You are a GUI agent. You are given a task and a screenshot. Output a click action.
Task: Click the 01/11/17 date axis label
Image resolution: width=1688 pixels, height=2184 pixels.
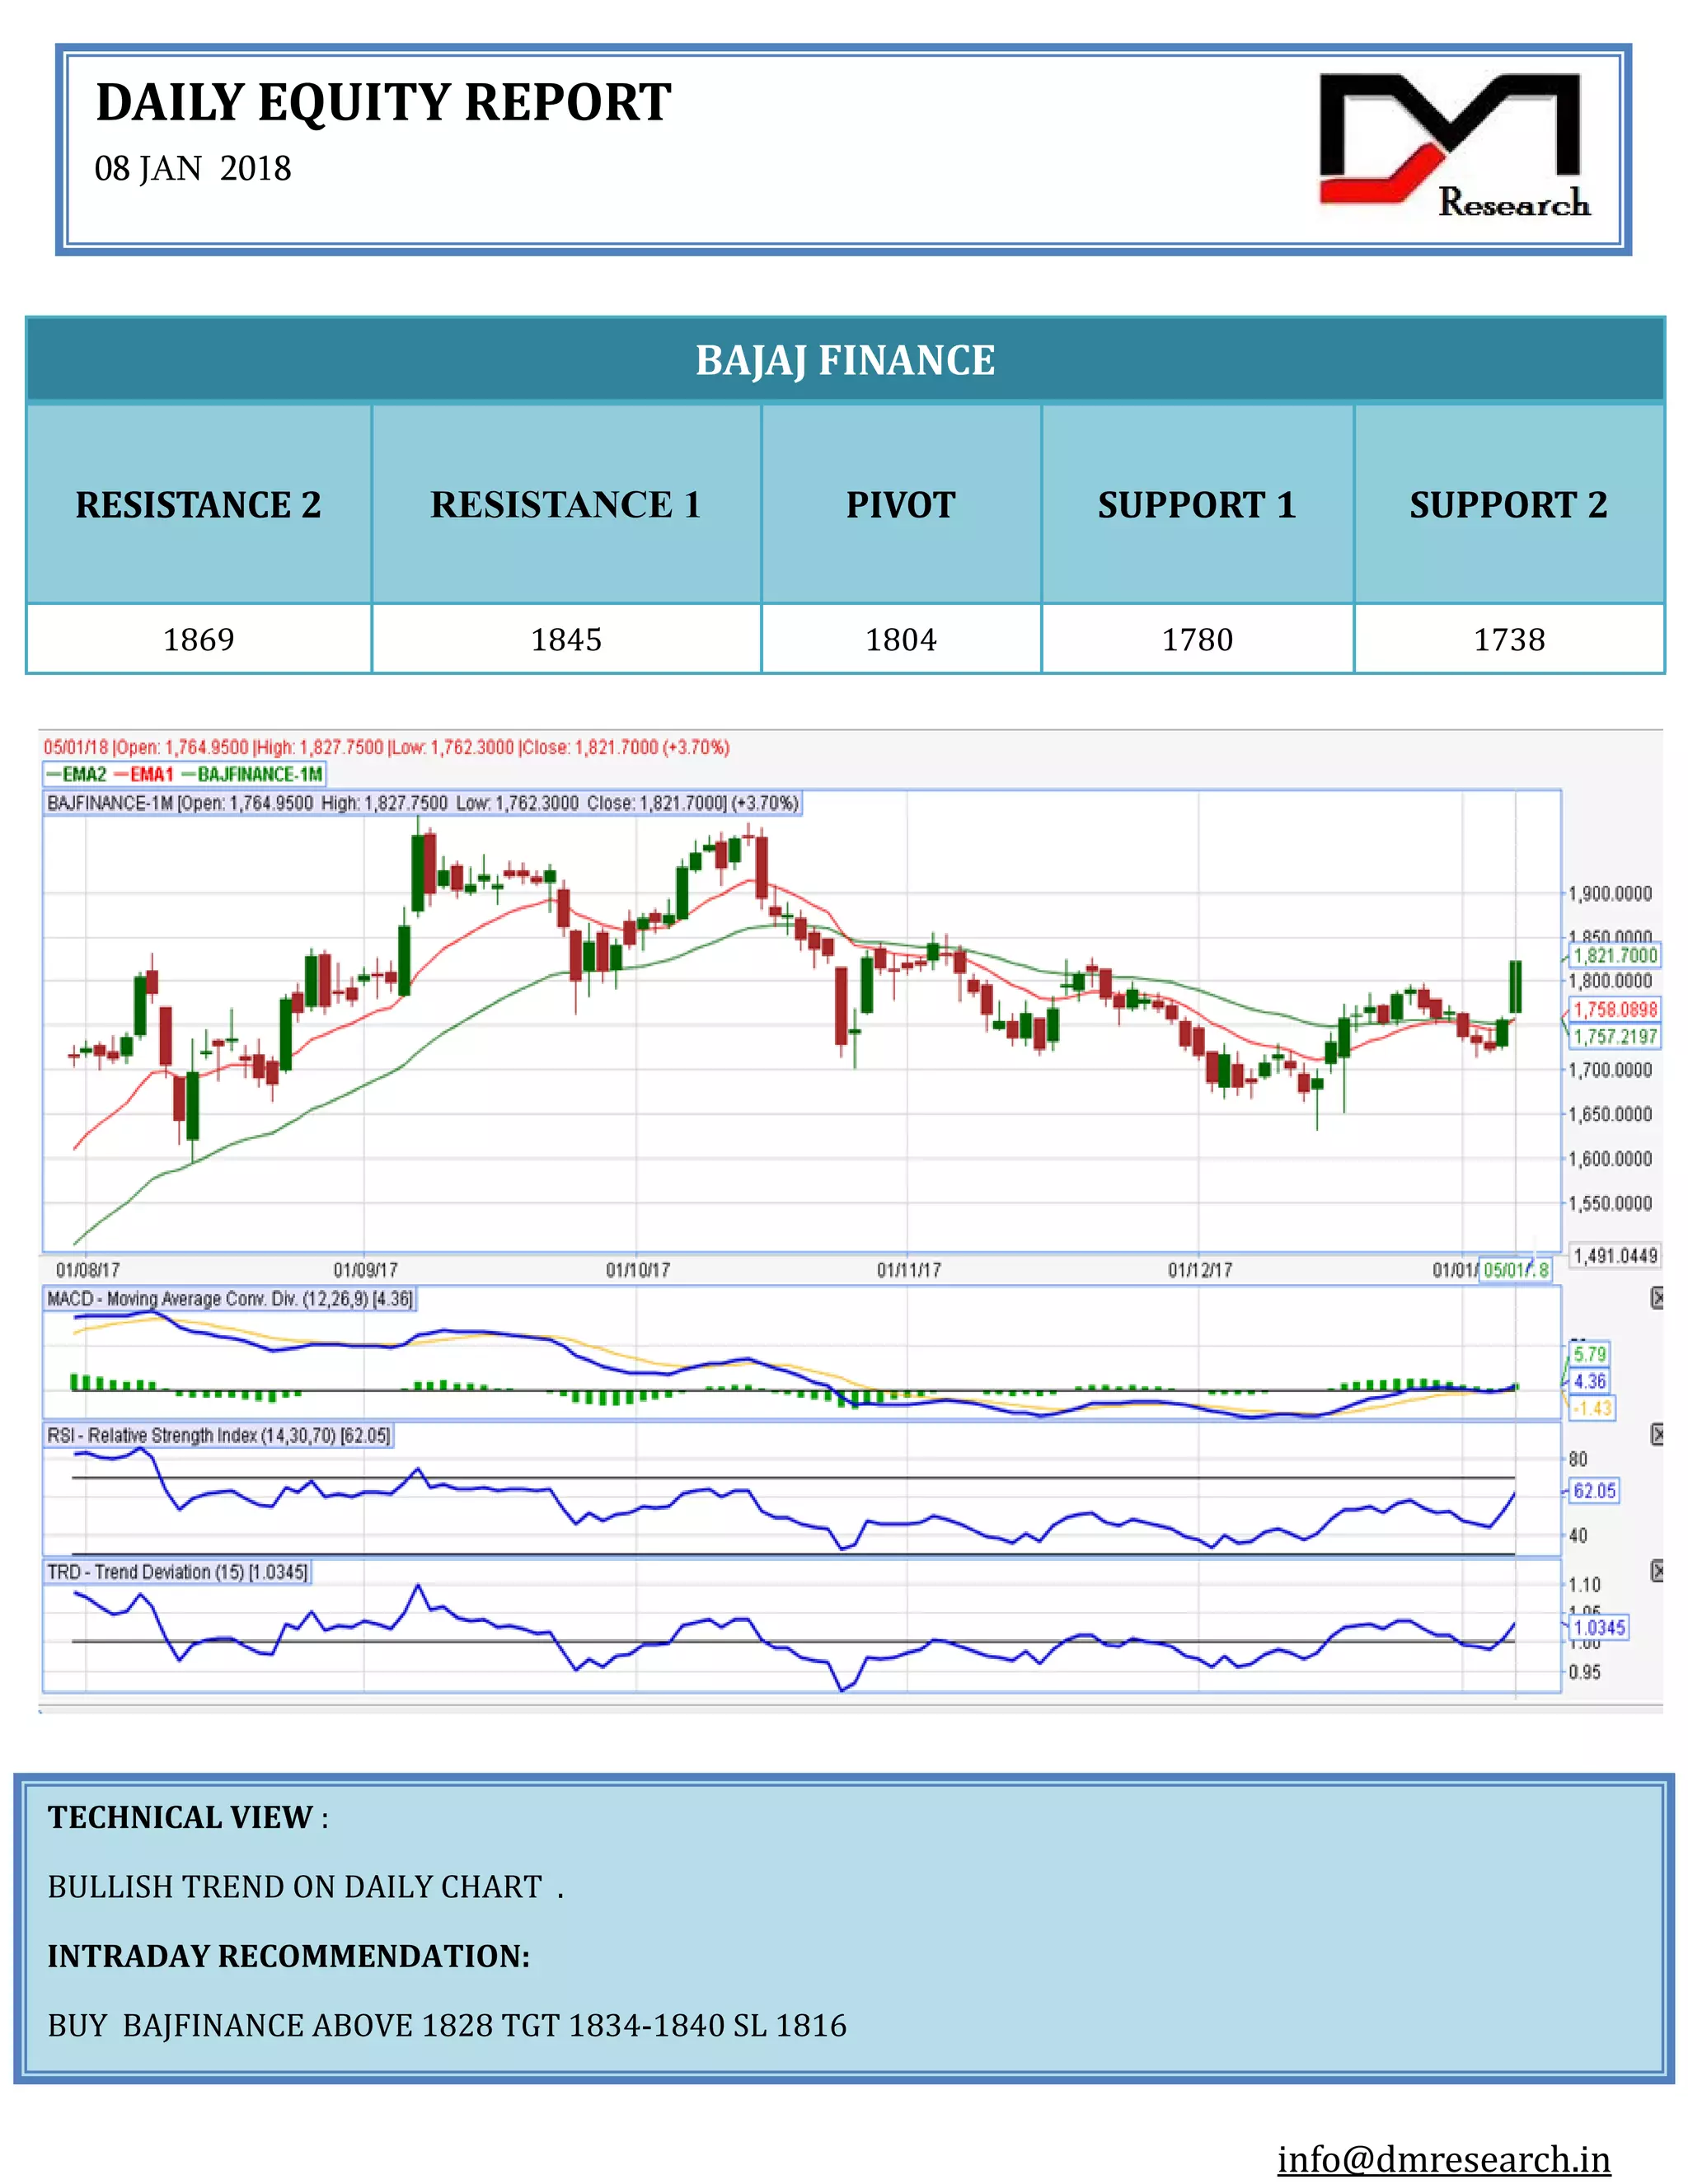[909, 1270]
